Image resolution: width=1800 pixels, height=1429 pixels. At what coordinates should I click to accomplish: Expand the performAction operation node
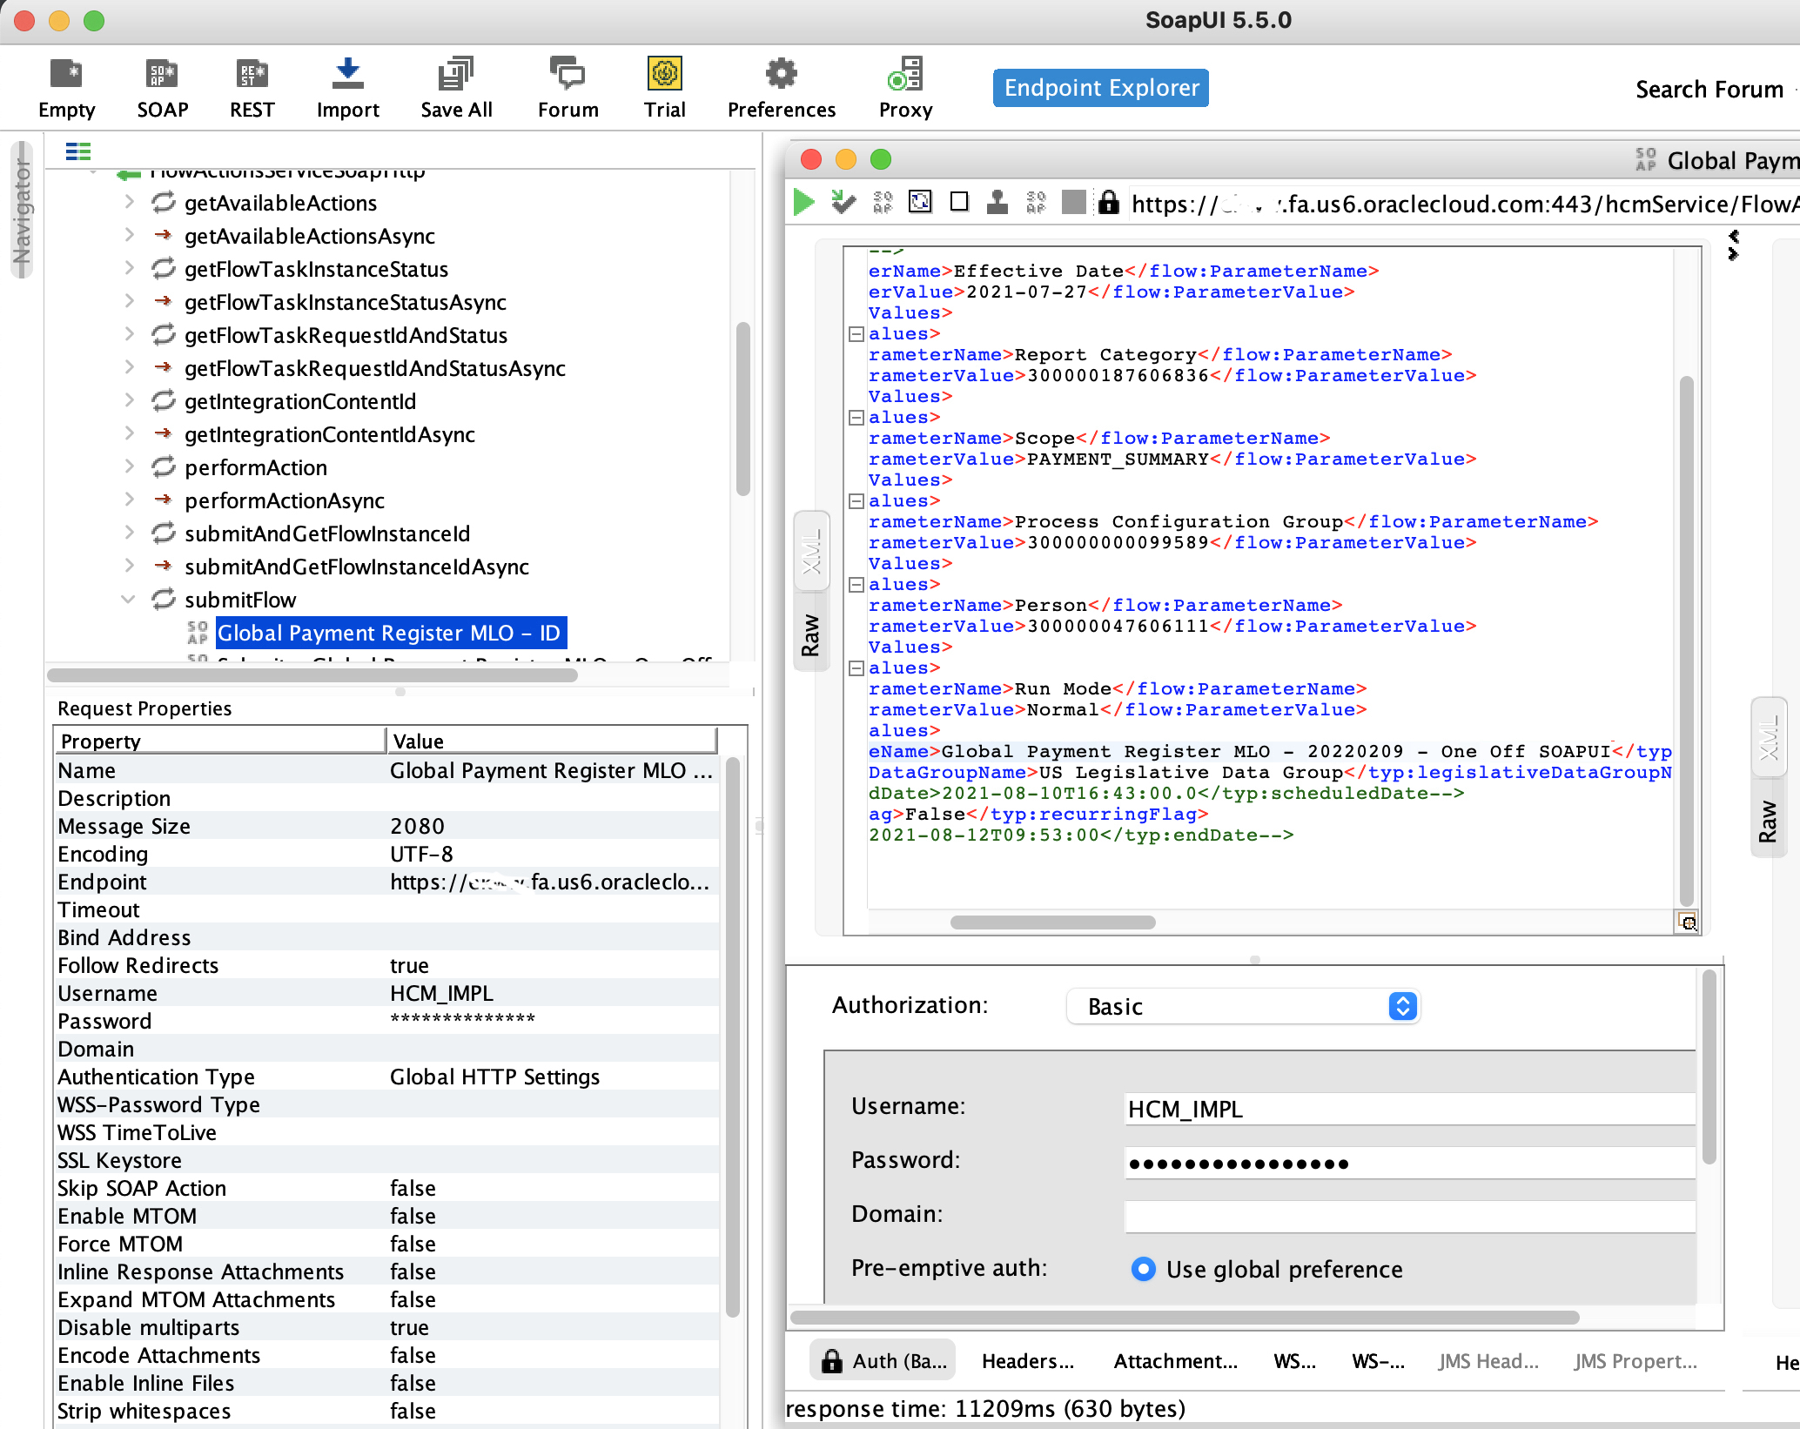128,467
